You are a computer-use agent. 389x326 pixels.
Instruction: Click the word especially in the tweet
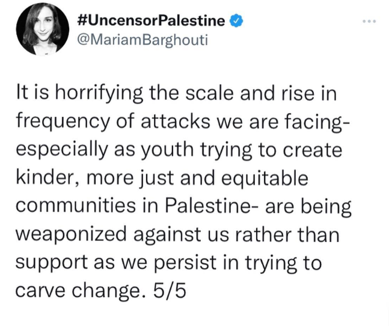62,150
